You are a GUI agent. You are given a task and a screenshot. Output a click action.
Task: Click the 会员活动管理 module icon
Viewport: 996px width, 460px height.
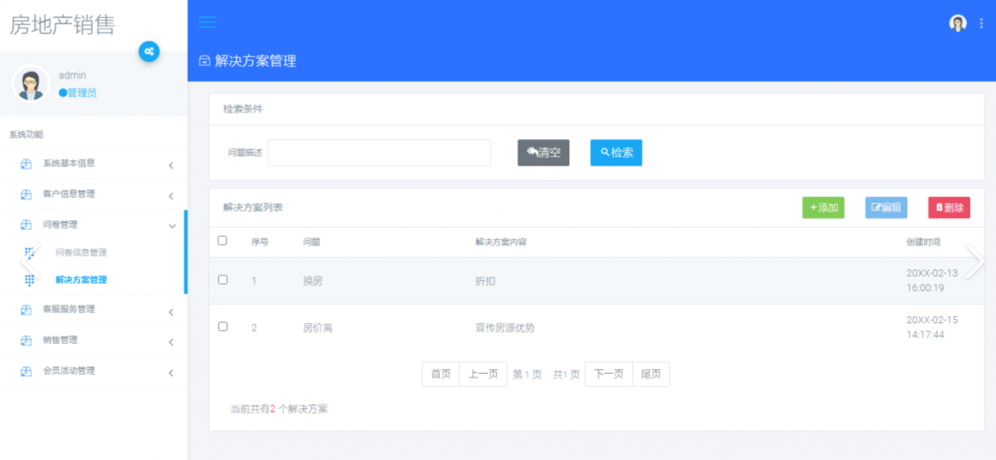26,371
